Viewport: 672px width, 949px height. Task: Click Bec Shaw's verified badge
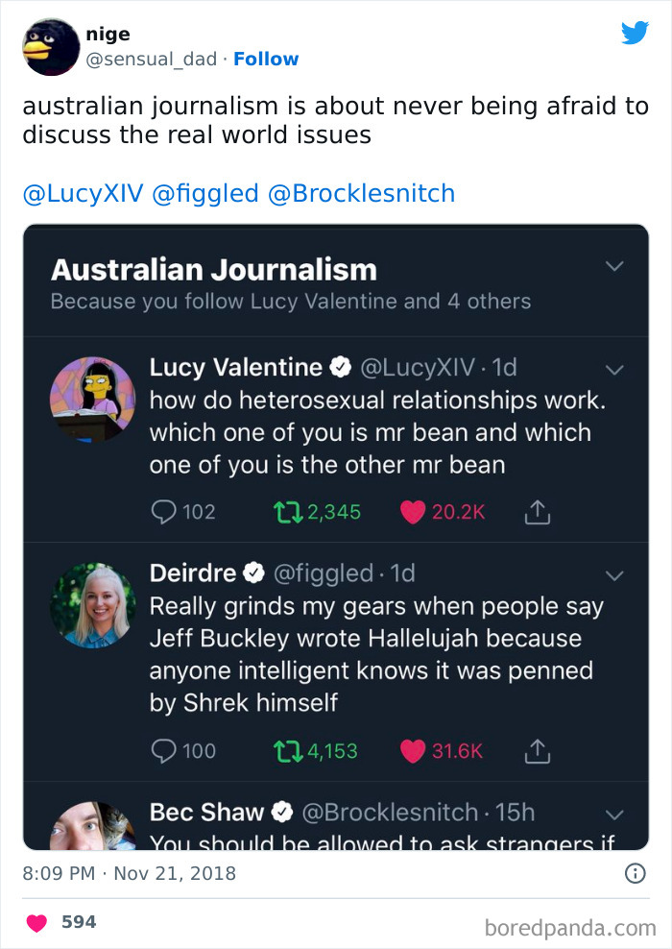click(280, 811)
